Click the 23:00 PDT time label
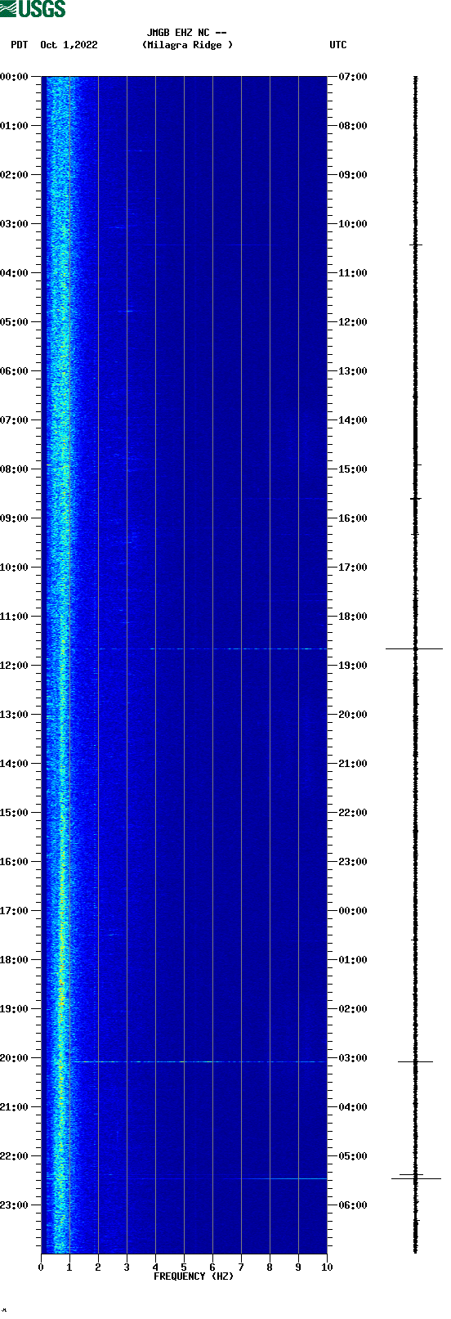 tap(15, 1205)
